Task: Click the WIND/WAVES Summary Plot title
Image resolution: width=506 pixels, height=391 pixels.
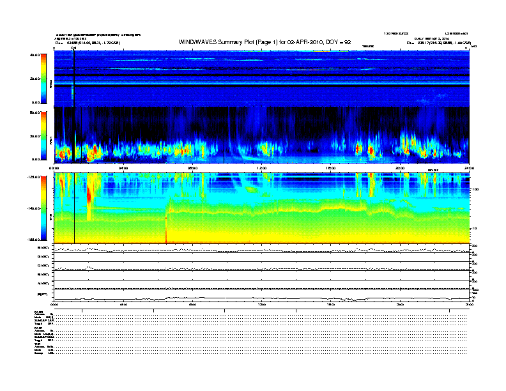Action: point(264,42)
